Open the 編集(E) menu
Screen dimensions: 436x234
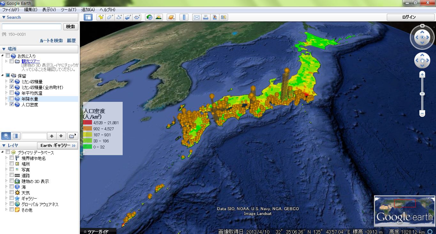(31, 10)
